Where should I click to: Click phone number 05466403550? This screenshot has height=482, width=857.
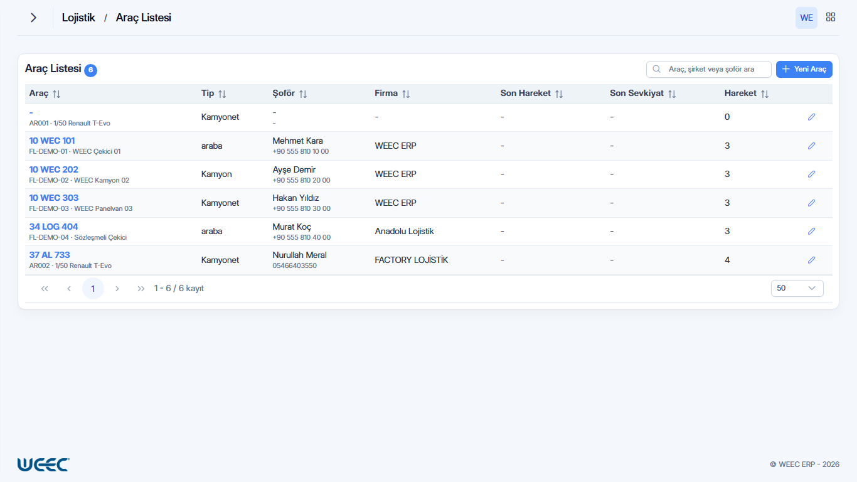tap(295, 265)
